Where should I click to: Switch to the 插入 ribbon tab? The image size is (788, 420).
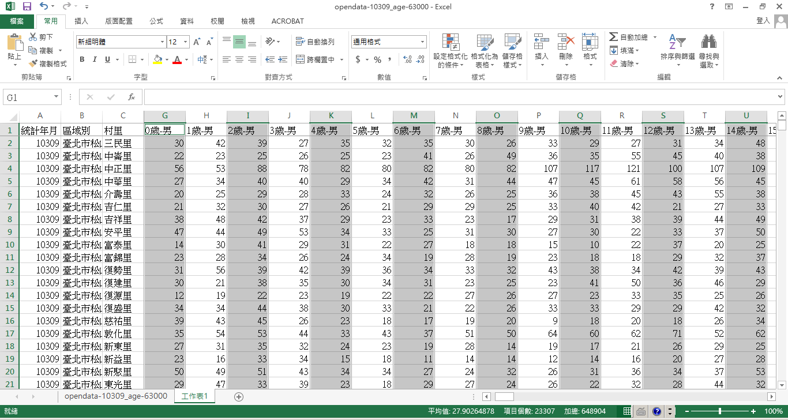[81, 21]
